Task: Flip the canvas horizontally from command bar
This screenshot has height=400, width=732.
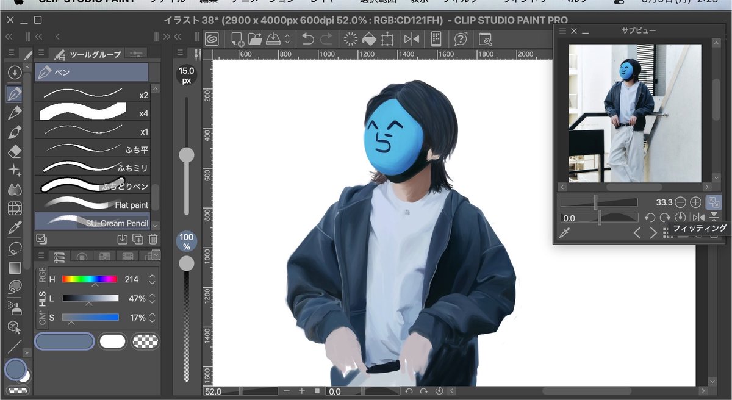Action: pyautogui.click(x=412, y=39)
